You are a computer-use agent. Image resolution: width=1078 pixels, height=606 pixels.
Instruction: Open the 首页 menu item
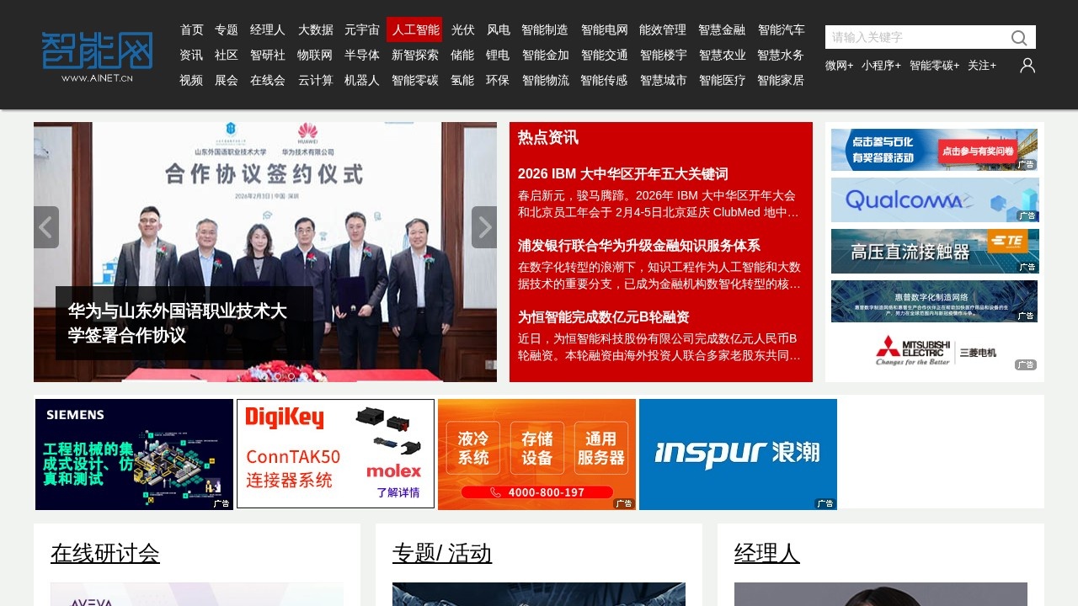tap(191, 29)
